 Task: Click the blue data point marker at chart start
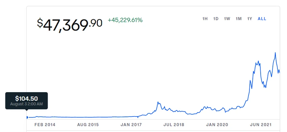tap(27, 117)
